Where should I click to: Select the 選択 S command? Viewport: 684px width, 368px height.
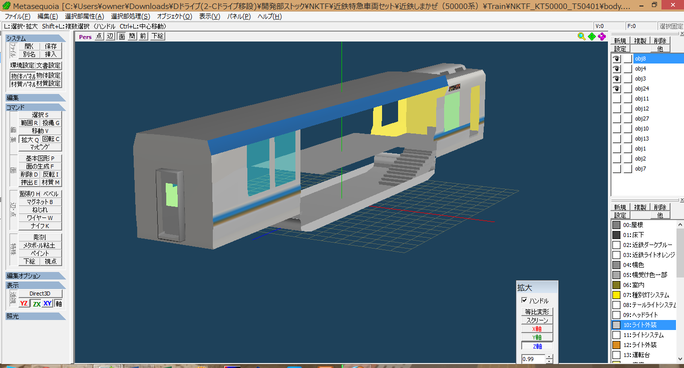[x=40, y=115]
